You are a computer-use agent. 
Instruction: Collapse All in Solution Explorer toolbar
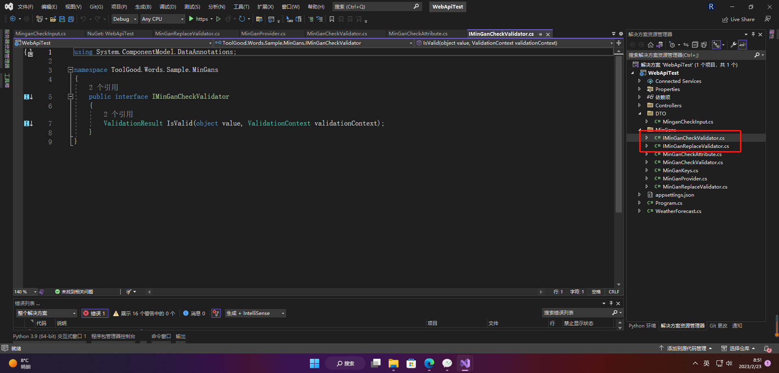pos(695,45)
